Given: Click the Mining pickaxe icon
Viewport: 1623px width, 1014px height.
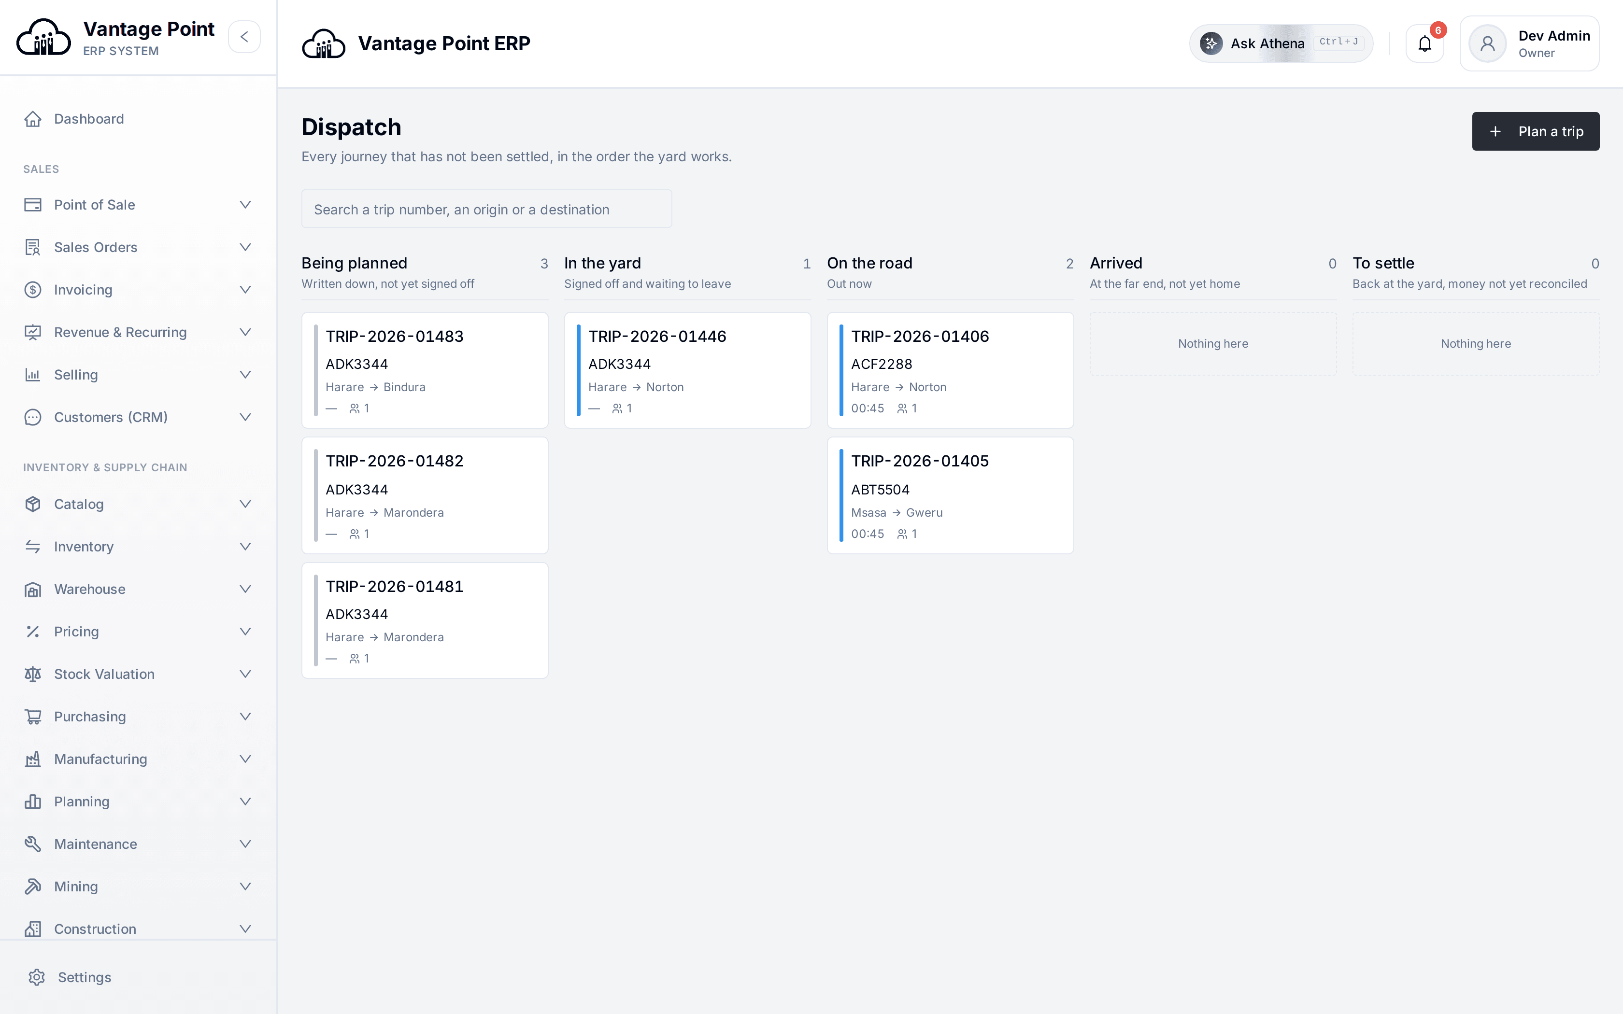Looking at the screenshot, I should pyautogui.click(x=33, y=887).
